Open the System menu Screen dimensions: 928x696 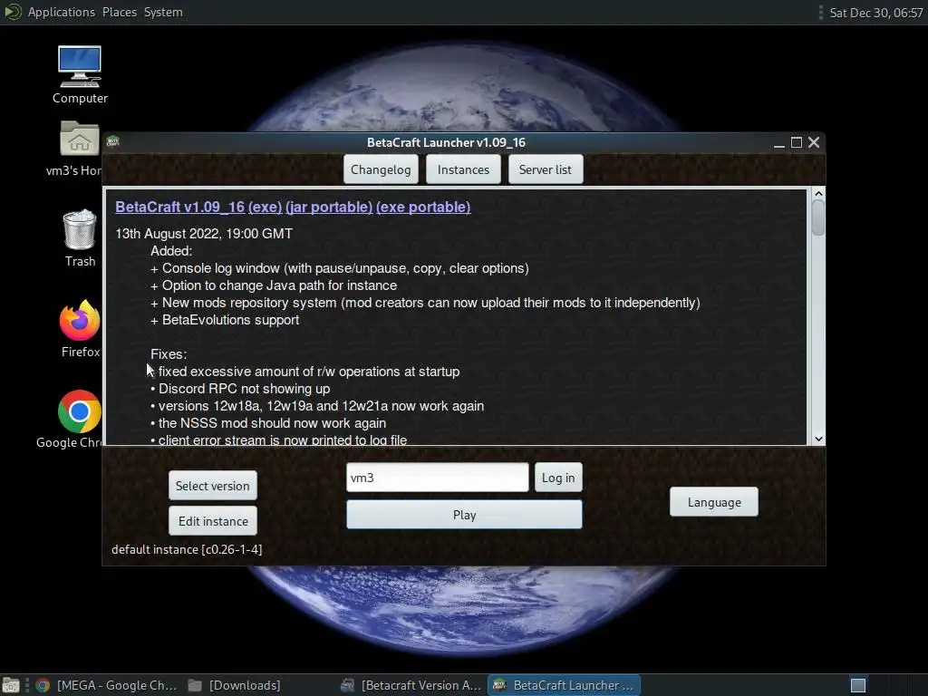(163, 12)
